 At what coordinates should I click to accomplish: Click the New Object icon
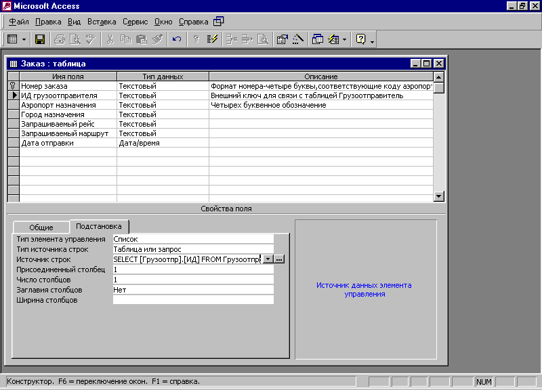click(333, 39)
